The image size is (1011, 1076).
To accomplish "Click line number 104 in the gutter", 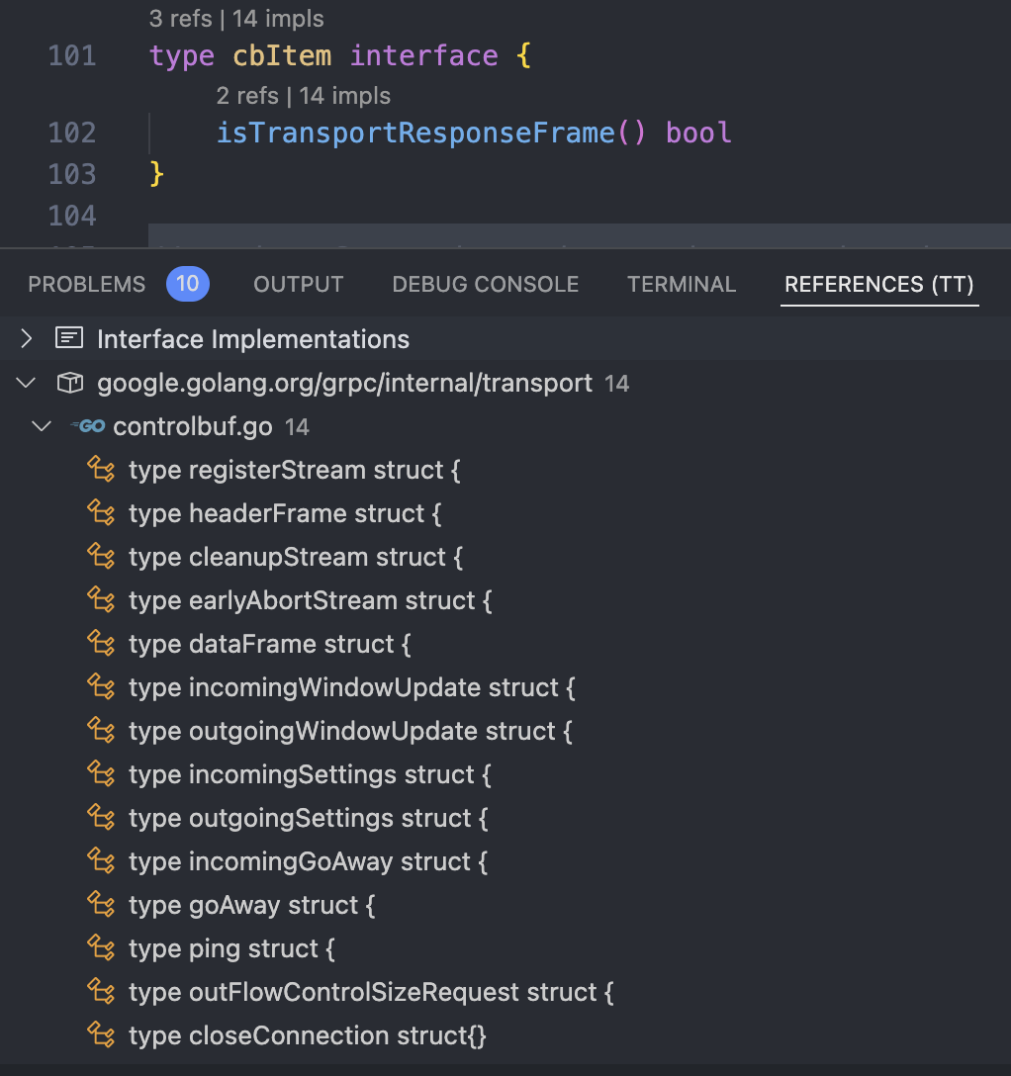I will (x=72, y=217).
